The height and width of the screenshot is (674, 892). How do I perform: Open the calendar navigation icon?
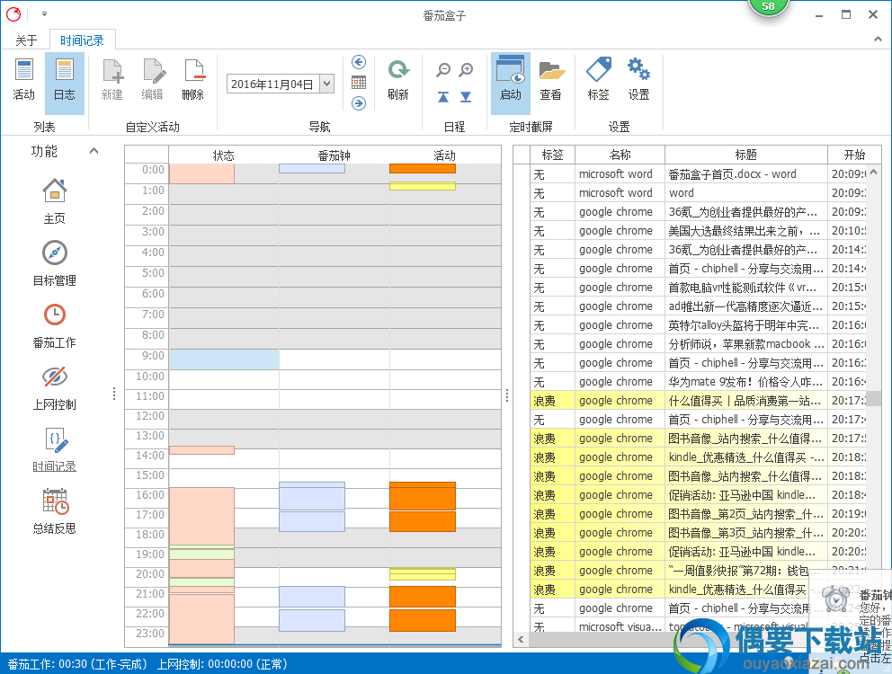click(x=359, y=83)
